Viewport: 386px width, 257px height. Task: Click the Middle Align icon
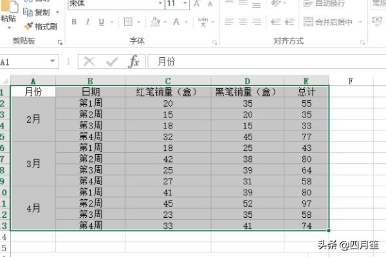(243, 3)
